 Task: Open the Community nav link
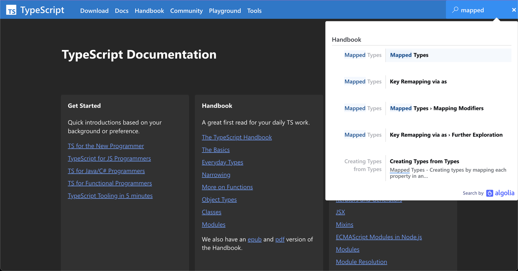click(x=186, y=11)
